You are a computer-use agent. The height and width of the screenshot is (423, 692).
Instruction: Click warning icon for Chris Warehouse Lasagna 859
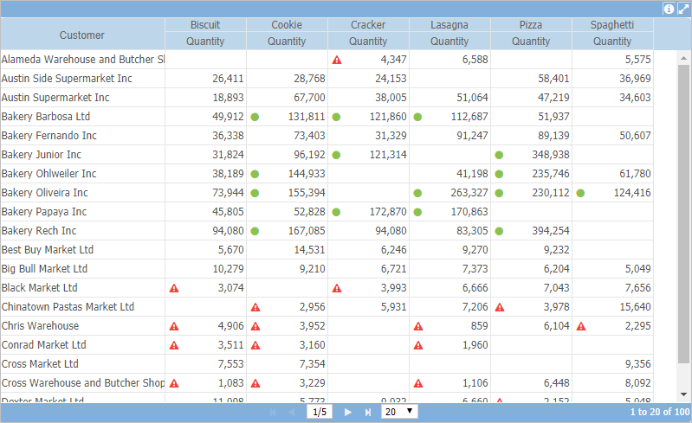[x=418, y=326]
